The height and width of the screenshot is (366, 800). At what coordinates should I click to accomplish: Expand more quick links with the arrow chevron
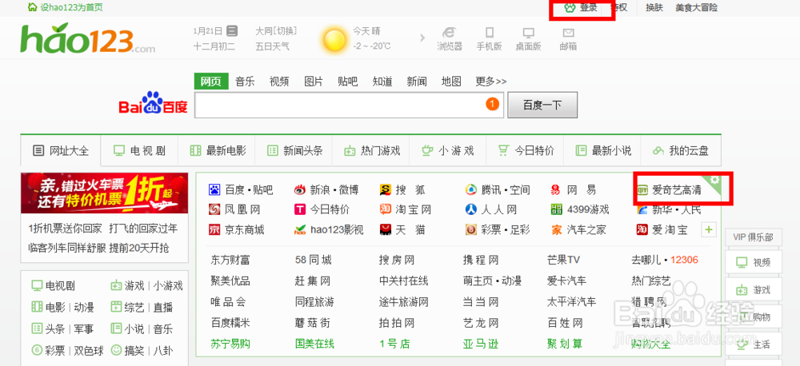(x=422, y=38)
